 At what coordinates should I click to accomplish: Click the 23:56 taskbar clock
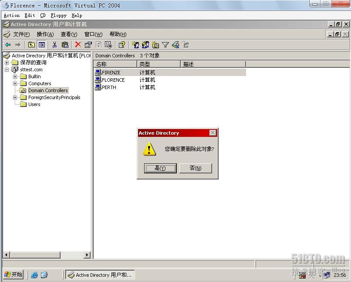340,275
